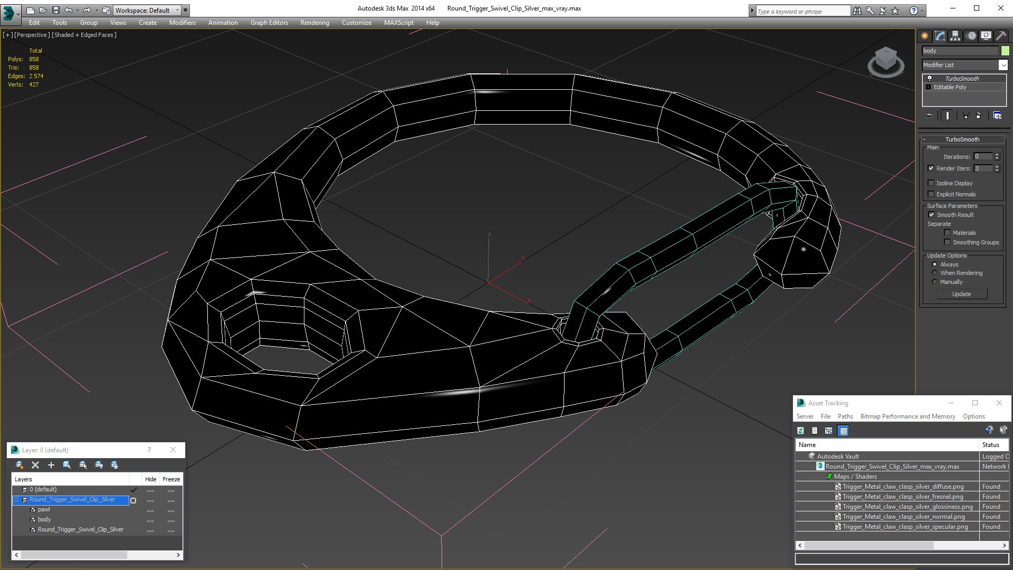Click Configure Modifier Sets icon
The width and height of the screenshot is (1013, 570).
(x=997, y=115)
